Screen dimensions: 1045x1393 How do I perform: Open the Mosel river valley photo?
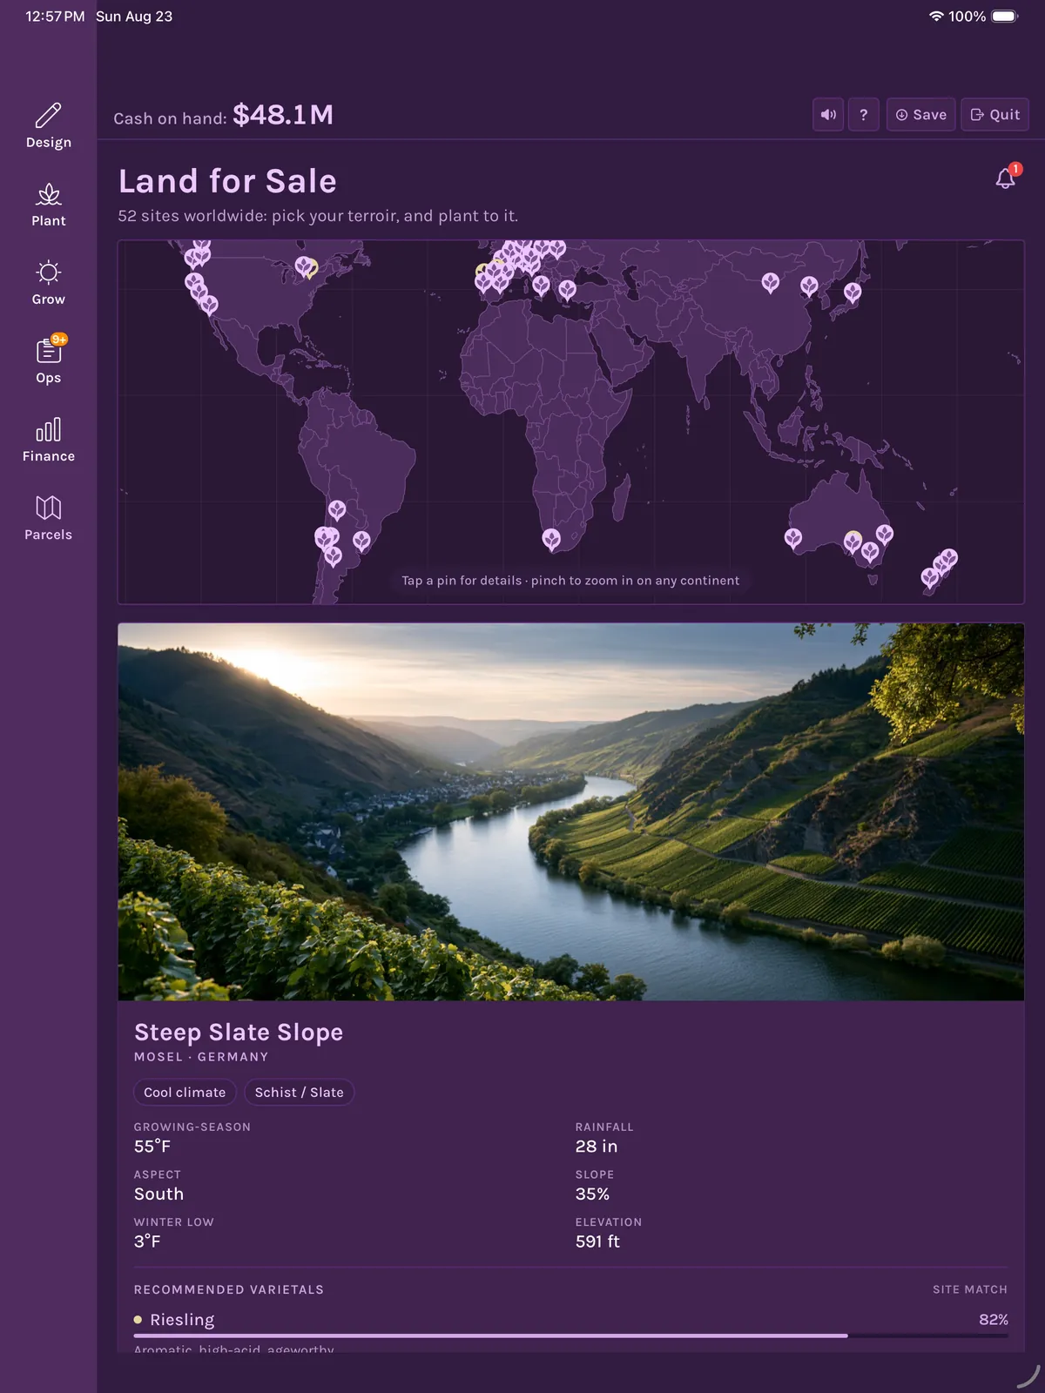click(x=571, y=811)
